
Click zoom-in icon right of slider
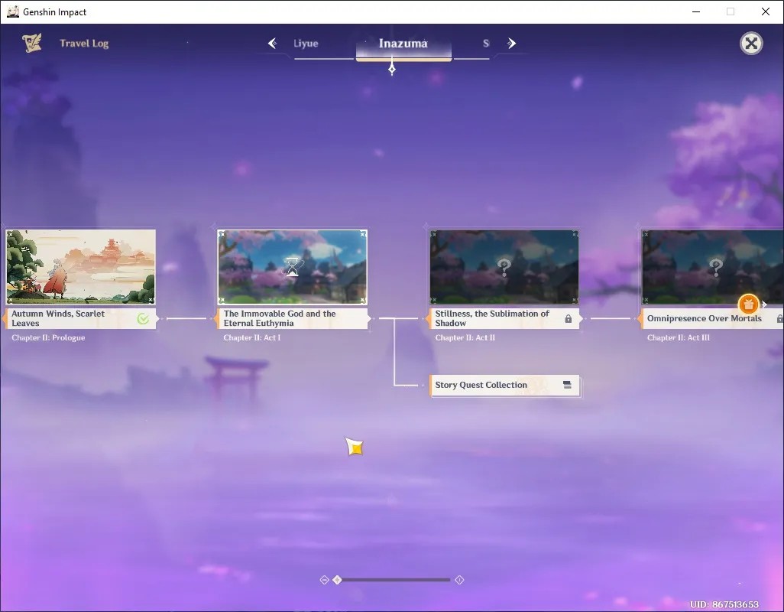point(459,580)
